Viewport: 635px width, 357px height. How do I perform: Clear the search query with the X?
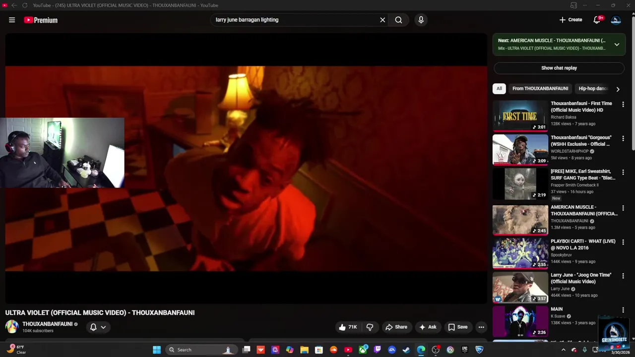382,20
